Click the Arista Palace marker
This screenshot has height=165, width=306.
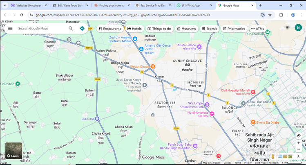pos(199,47)
